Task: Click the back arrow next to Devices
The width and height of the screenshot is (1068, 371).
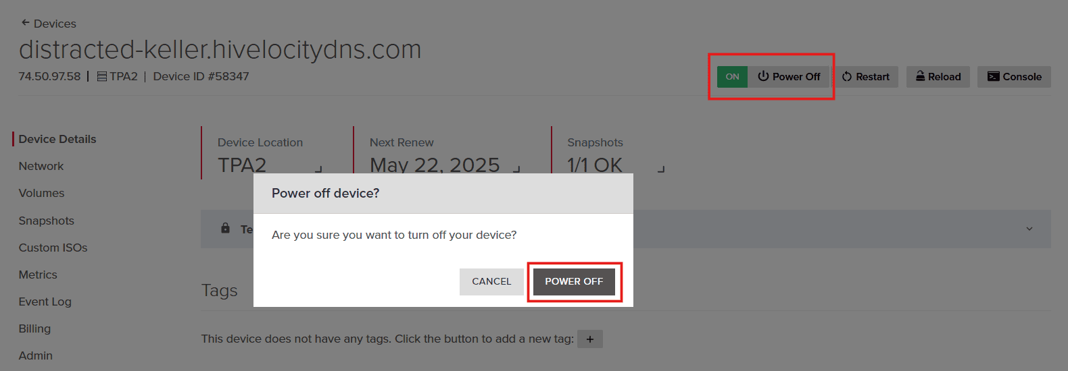Action: (25, 23)
